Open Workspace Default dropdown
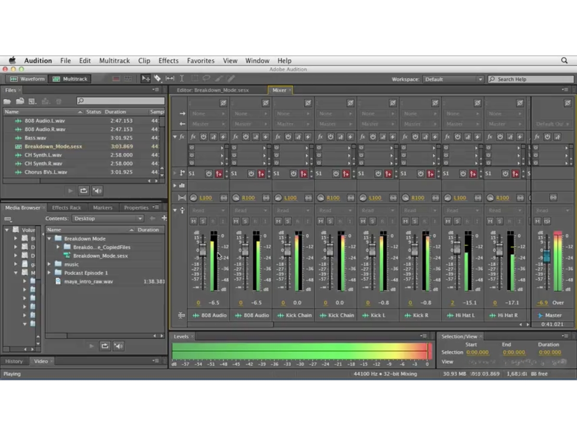This screenshot has width=577, height=433. [452, 79]
